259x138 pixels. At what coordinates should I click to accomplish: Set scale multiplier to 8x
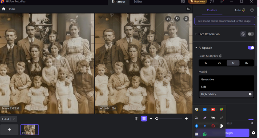click(x=247, y=63)
